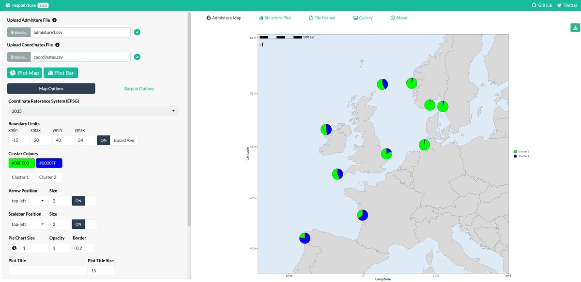This screenshot has width=581, height=282.
Task: Click the Cluster 2 legend entry
Action: point(521,156)
